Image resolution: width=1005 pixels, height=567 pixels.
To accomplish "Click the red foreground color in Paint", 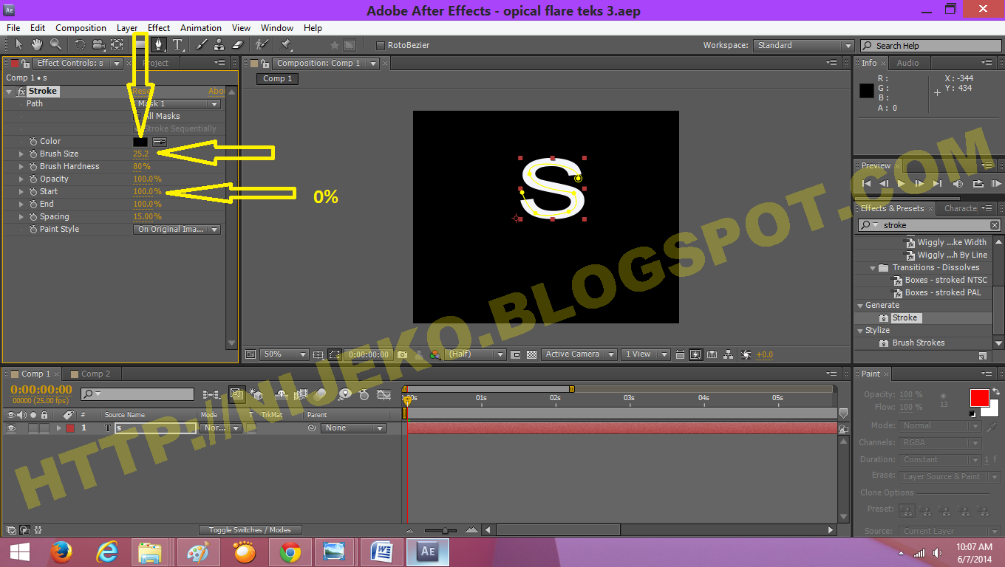I will 979,397.
